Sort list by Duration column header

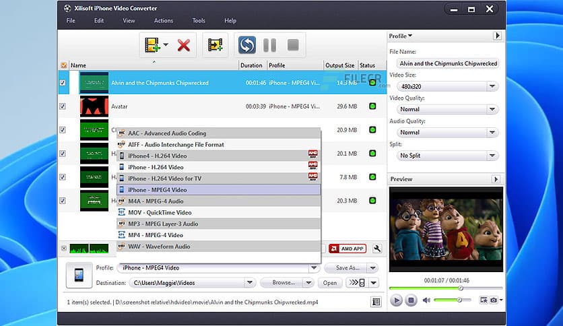coord(251,65)
